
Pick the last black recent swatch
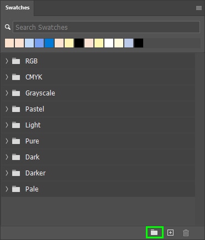pyautogui.click(x=139, y=43)
